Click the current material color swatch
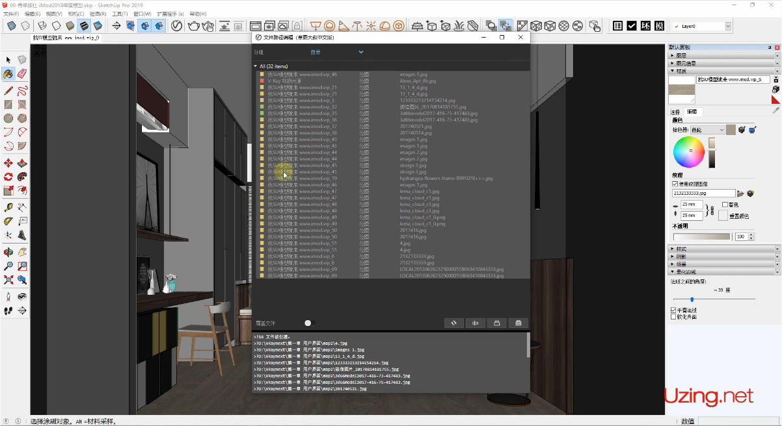Image resolution: width=782 pixels, height=426 pixels. click(731, 130)
